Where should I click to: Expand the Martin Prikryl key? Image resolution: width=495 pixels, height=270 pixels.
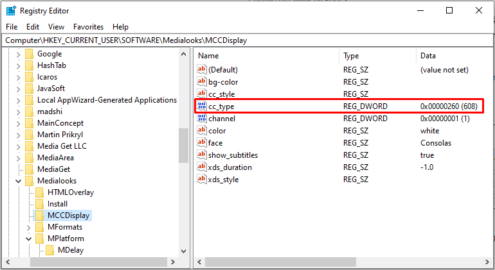(x=18, y=135)
